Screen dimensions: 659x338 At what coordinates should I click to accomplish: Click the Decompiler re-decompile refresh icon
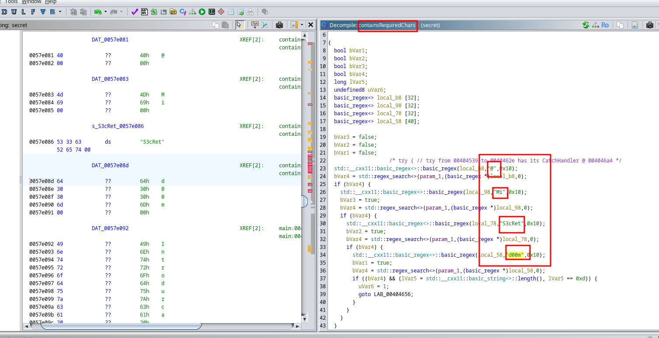[586, 25]
